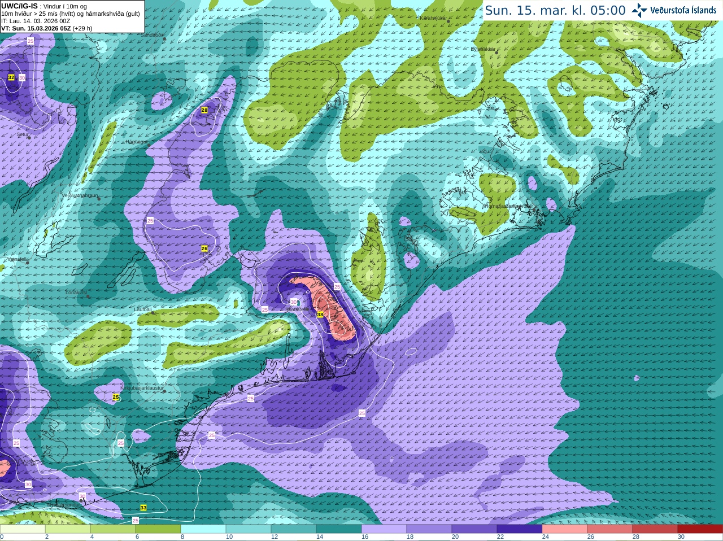Image resolution: width=723 pixels, height=541 pixels.
Task: Click the 10–12 m/s legend swatch
Action: [249, 529]
